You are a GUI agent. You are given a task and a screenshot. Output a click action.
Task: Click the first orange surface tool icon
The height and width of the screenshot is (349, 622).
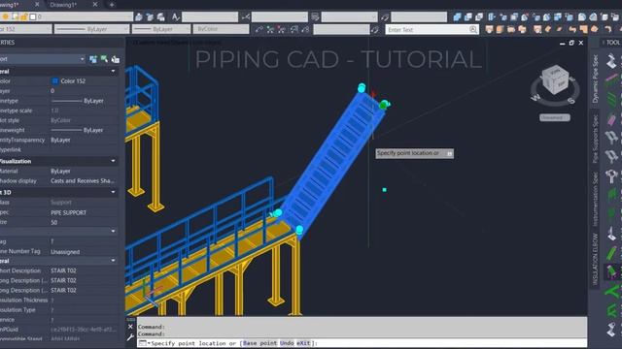click(x=489, y=30)
